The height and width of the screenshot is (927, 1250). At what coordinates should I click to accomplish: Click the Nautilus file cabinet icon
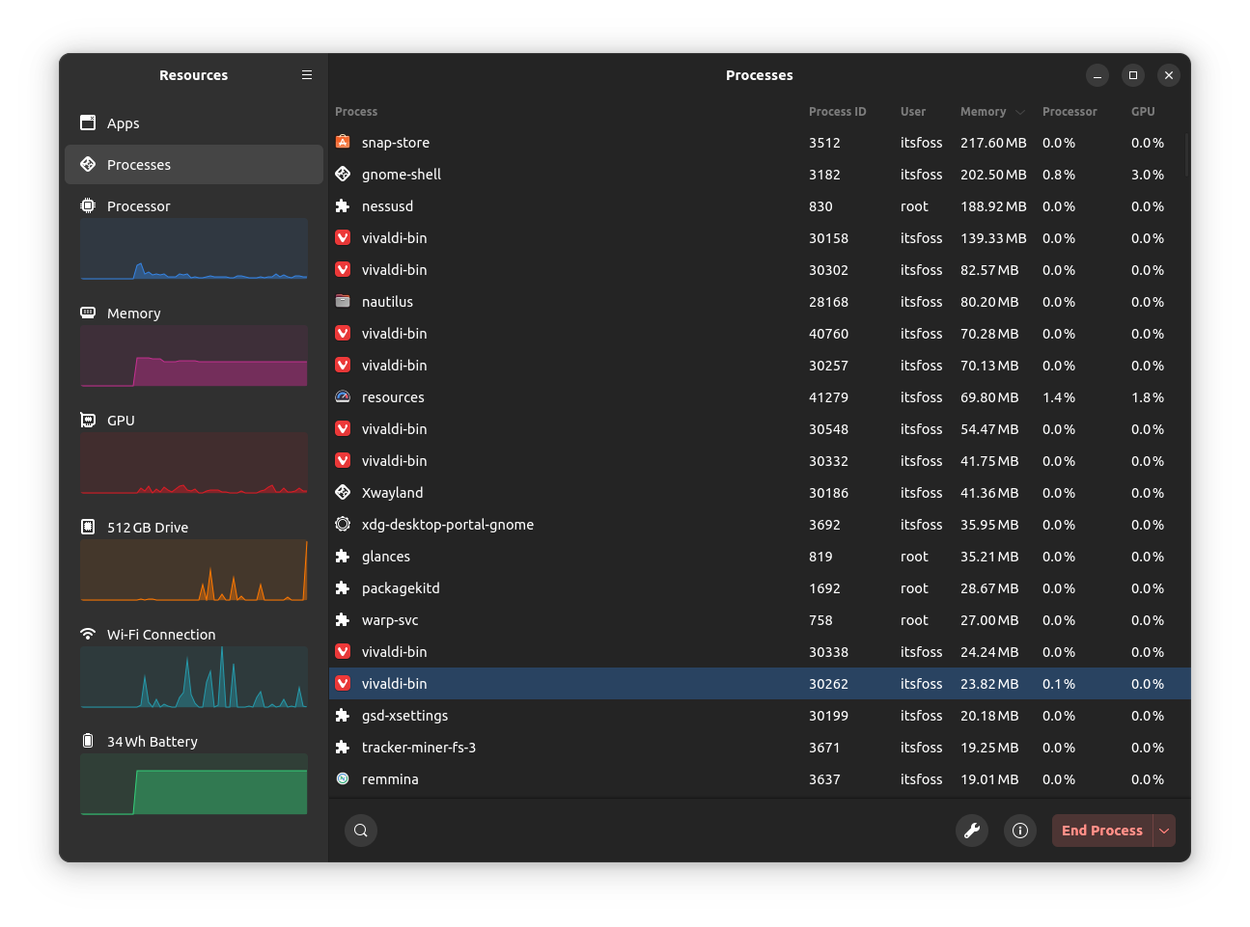point(343,301)
